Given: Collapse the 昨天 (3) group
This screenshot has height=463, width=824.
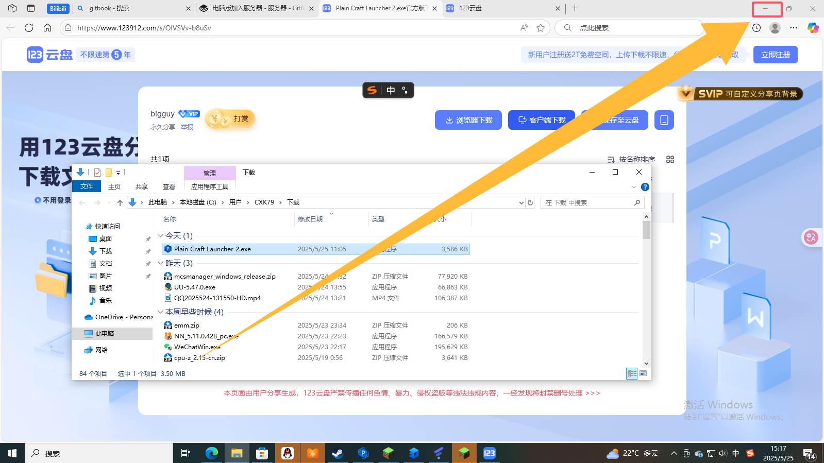Looking at the screenshot, I should (x=161, y=263).
